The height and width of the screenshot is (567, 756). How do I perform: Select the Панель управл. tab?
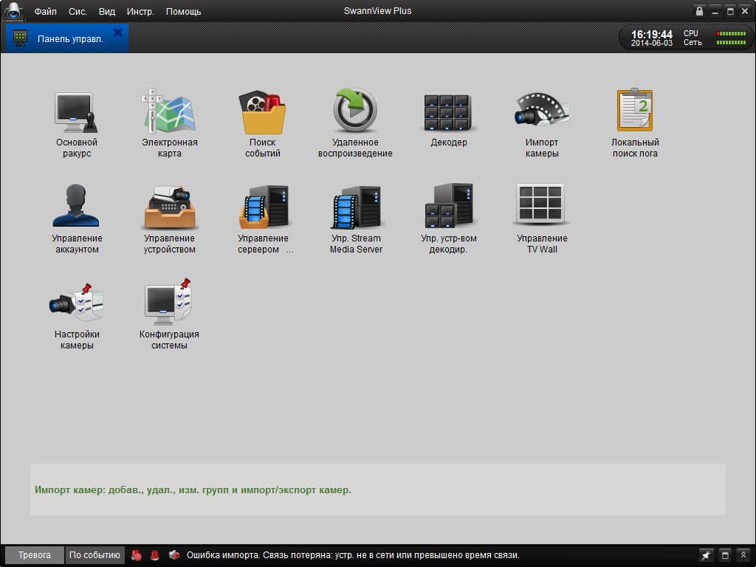pos(67,38)
